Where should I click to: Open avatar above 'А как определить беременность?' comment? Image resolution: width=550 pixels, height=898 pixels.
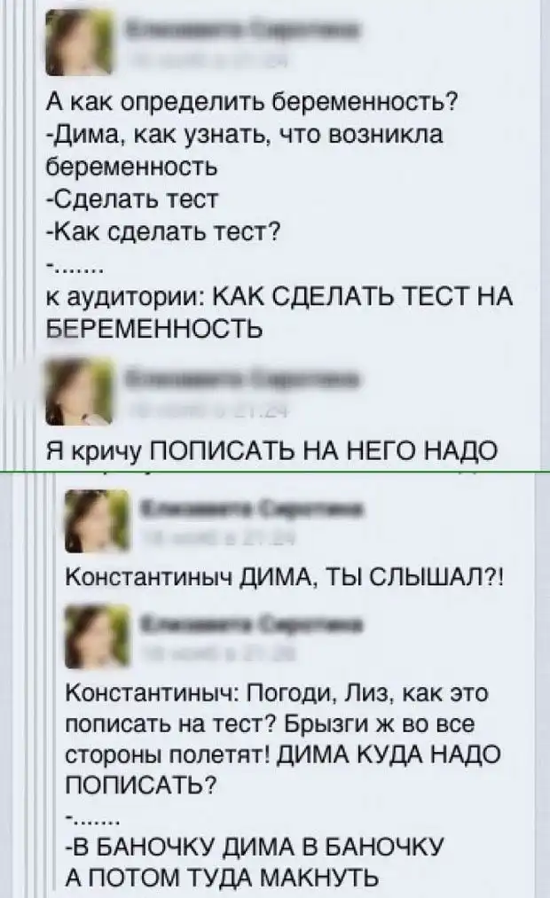(x=80, y=43)
